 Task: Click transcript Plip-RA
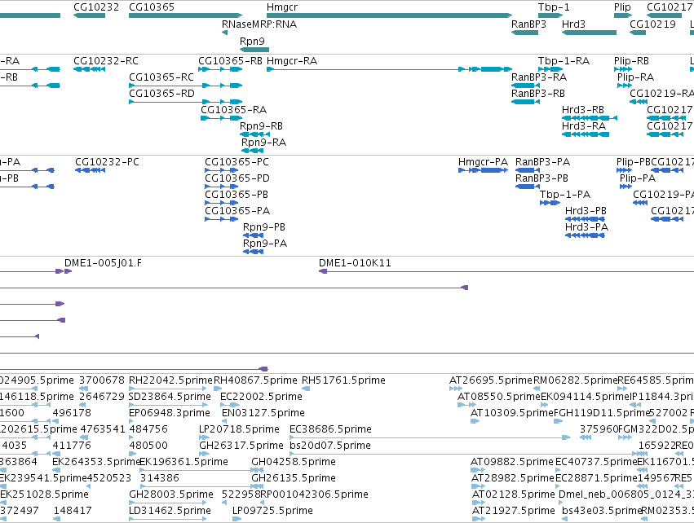point(635,77)
